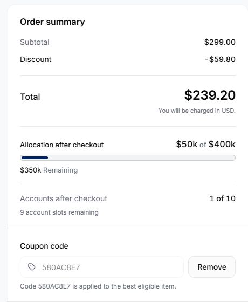Image resolution: width=248 pixels, height=302 pixels.
Task: Click the $350k Remaining text
Action: coord(49,170)
